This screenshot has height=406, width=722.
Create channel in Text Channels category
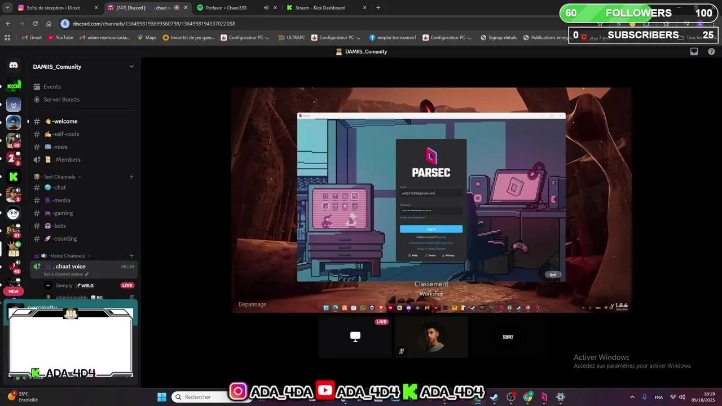pos(131,176)
